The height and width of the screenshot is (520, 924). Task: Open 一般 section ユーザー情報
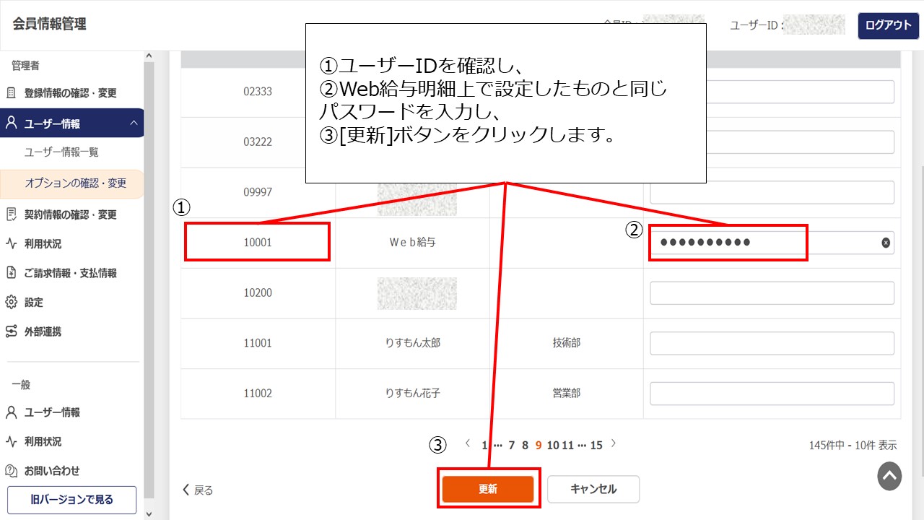tap(52, 412)
